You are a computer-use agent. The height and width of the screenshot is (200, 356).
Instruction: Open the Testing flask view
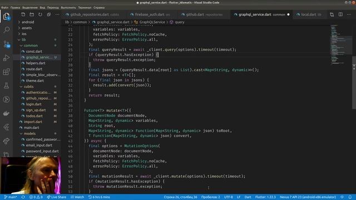pos(6,86)
